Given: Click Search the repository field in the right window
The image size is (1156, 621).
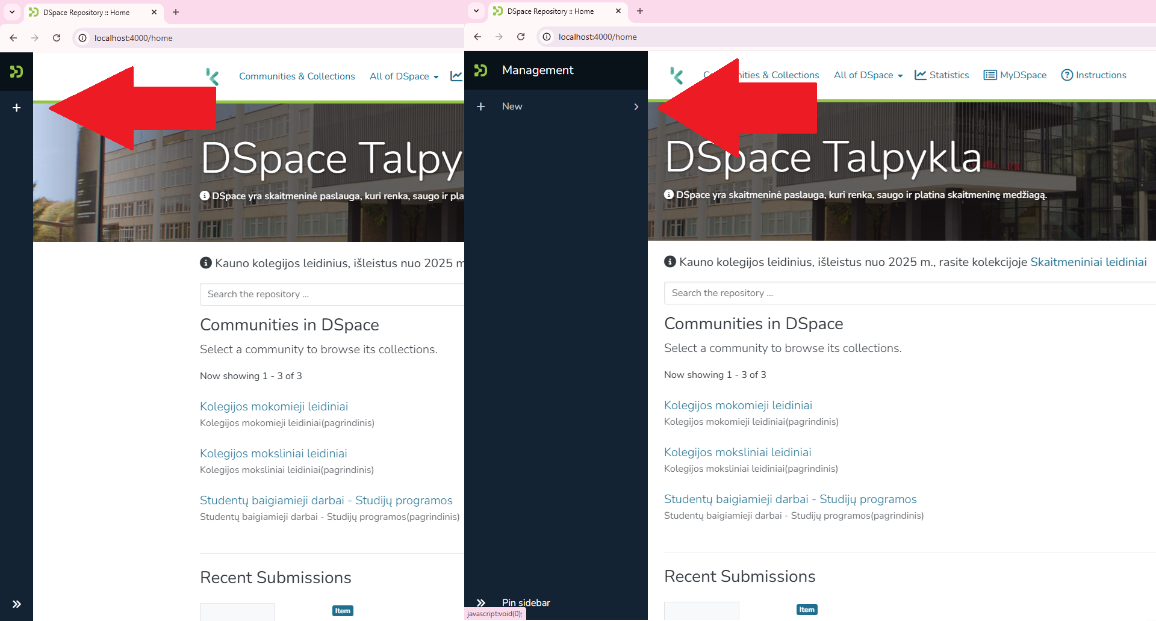Looking at the screenshot, I should pos(910,293).
